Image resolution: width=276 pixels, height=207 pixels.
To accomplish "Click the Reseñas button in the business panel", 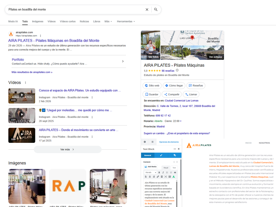I will (196, 86).
